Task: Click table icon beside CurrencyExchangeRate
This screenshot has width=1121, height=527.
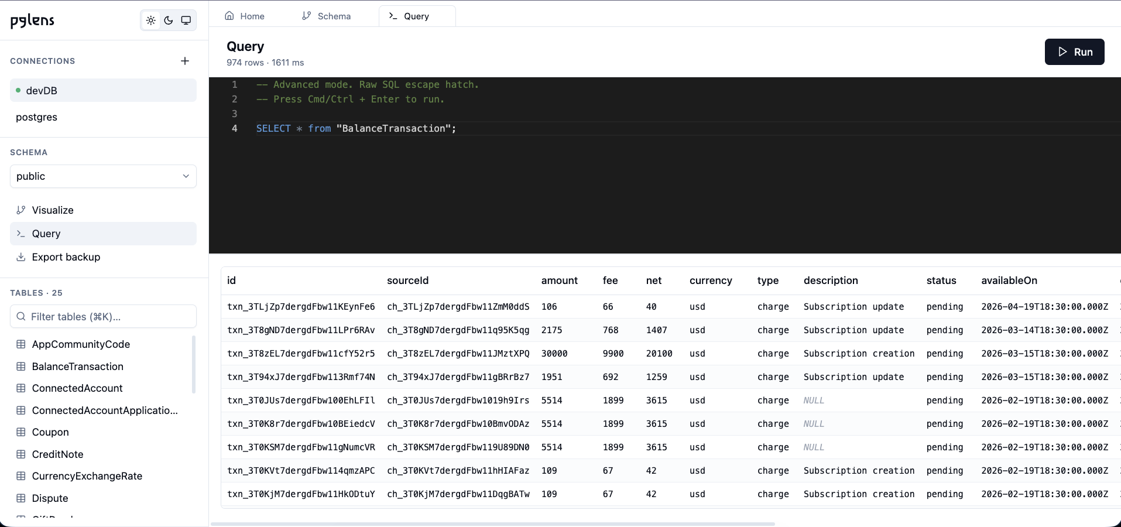Action: (x=21, y=476)
